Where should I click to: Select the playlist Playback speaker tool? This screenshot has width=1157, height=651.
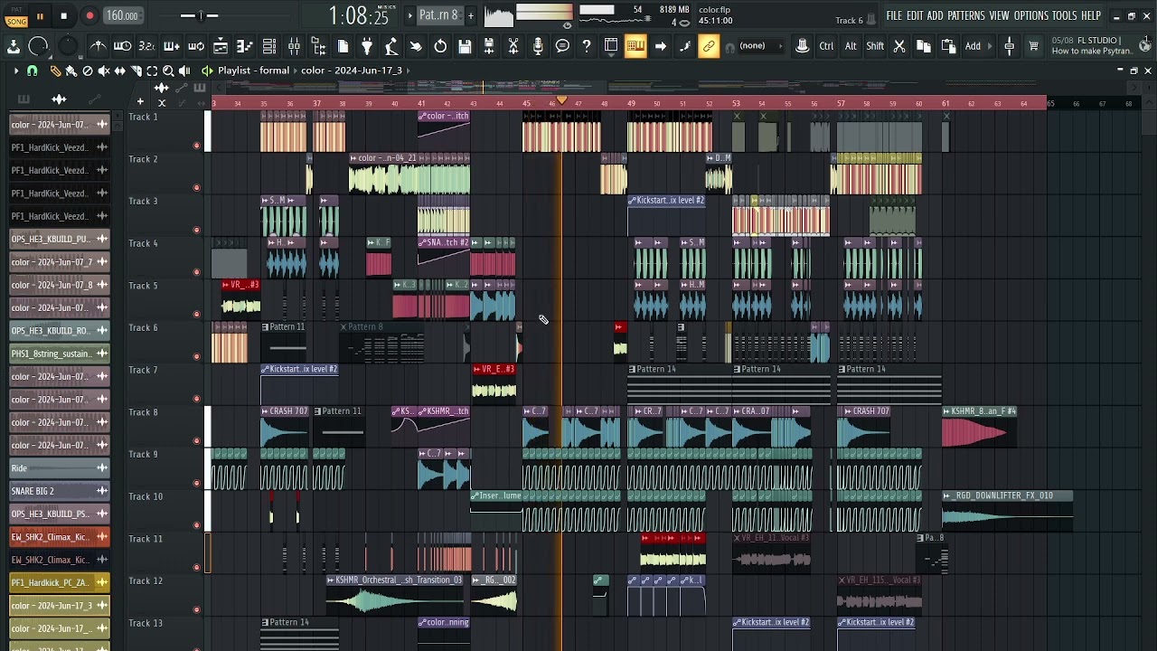184,71
